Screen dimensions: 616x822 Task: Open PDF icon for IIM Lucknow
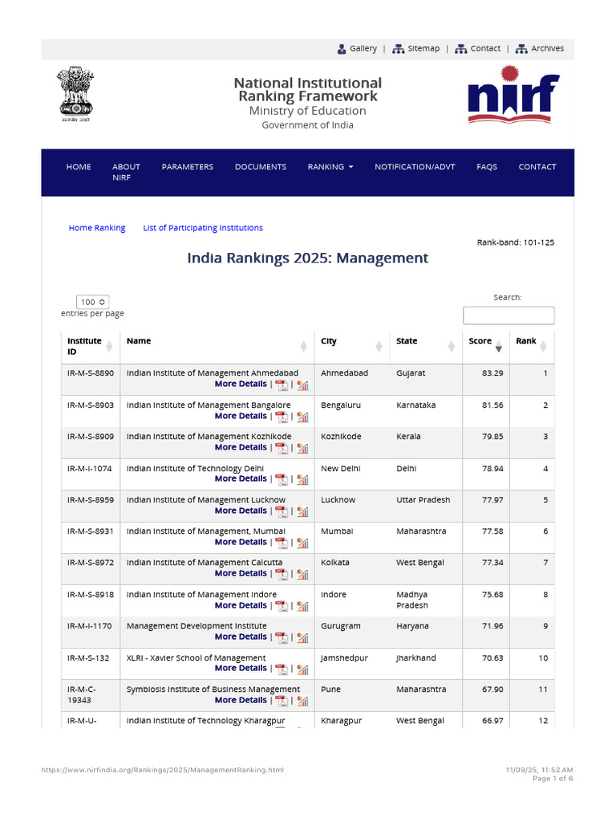282,512
